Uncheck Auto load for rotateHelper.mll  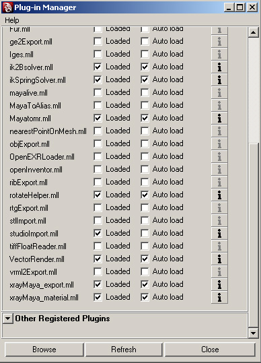[145, 195]
